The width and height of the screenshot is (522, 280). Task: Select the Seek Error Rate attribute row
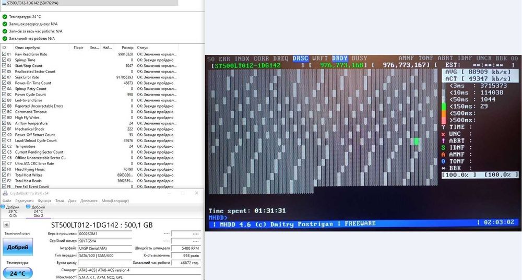[x=90, y=77]
